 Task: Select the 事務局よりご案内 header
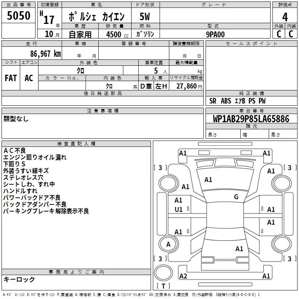[76, 272]
